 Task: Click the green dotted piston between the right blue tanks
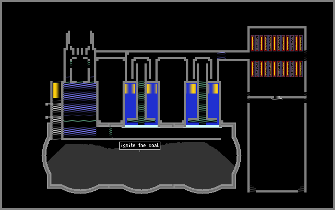pos(203,102)
